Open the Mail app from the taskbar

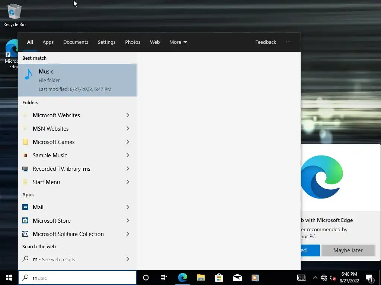point(237,278)
